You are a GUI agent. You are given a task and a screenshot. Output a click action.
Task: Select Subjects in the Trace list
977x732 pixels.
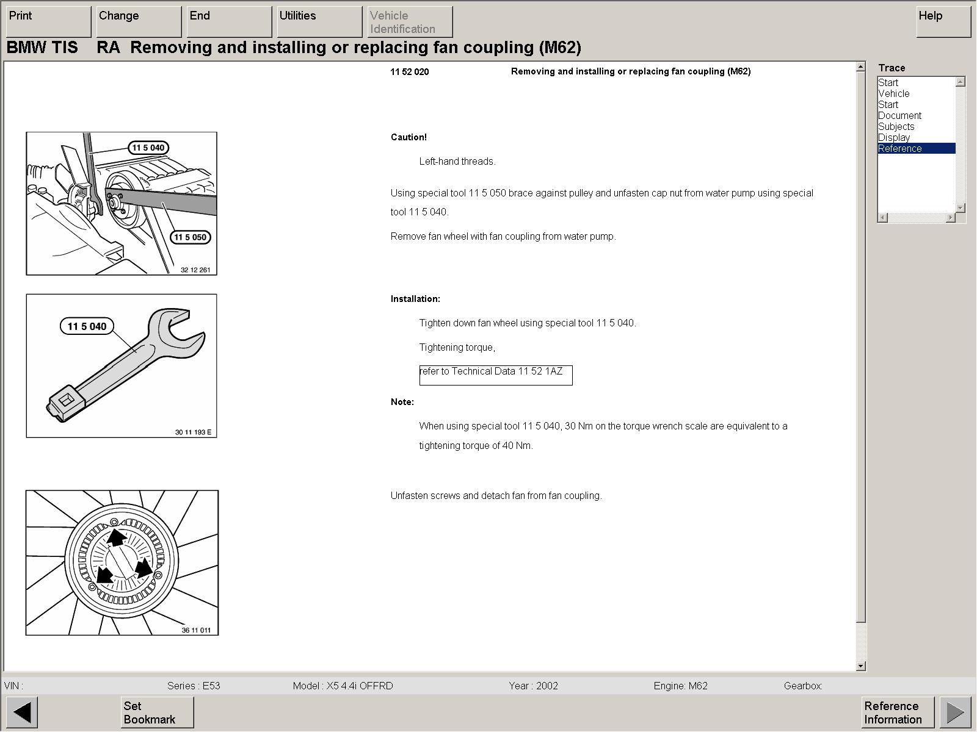tap(896, 126)
